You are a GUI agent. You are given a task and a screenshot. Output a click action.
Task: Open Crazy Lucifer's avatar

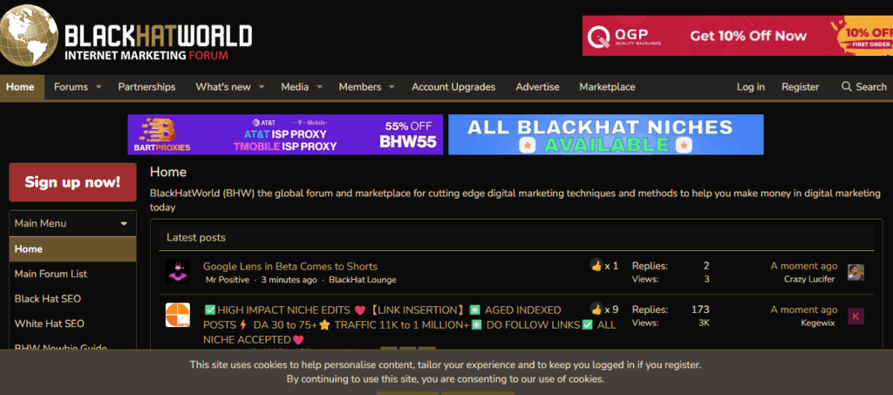tap(856, 273)
